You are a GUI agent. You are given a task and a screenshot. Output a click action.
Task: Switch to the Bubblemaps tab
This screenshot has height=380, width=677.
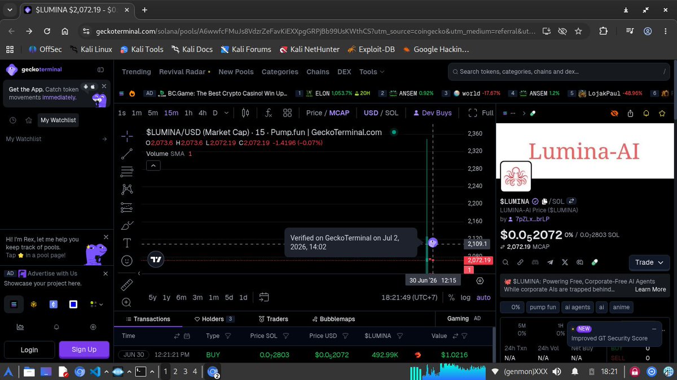tap(333, 319)
